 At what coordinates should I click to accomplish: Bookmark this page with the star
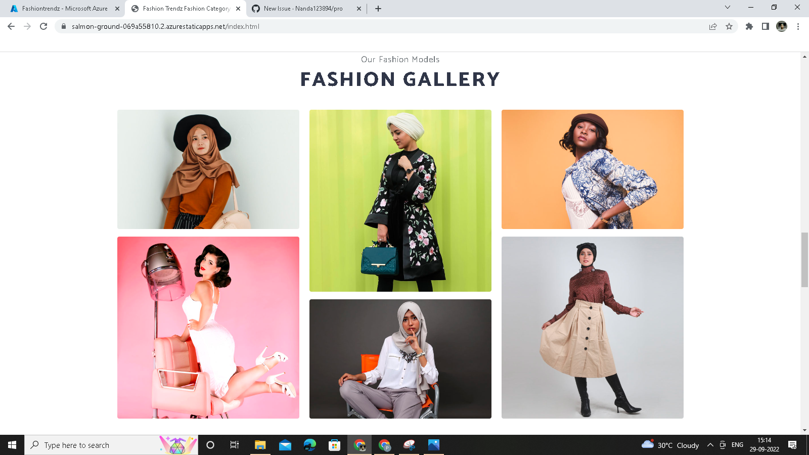point(729,26)
